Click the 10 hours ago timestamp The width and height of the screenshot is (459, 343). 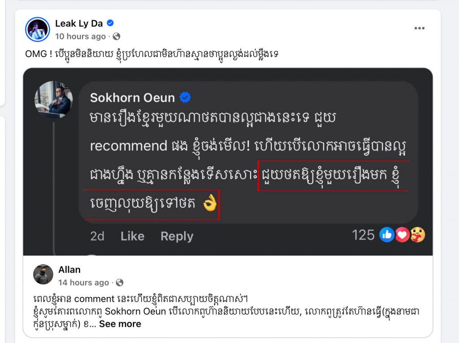[80, 36]
